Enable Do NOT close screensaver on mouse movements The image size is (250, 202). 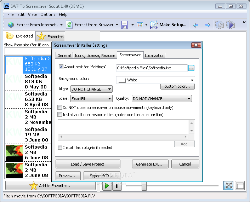[59, 108]
